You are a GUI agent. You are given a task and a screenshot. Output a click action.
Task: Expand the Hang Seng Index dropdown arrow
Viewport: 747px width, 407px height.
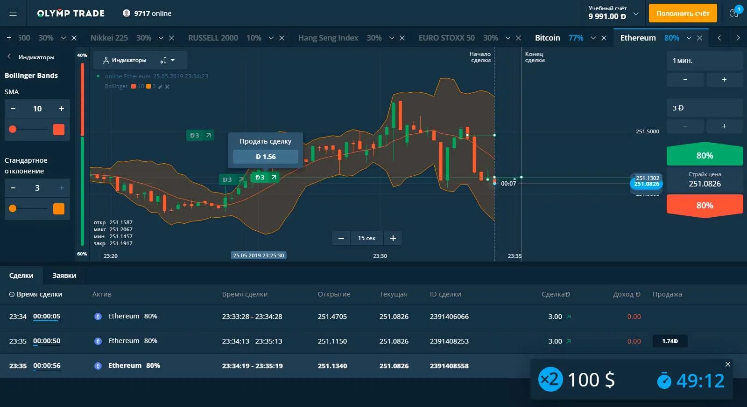tap(391, 38)
